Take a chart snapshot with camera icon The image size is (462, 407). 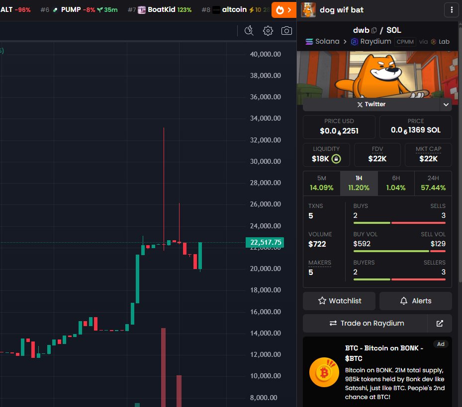(x=286, y=31)
